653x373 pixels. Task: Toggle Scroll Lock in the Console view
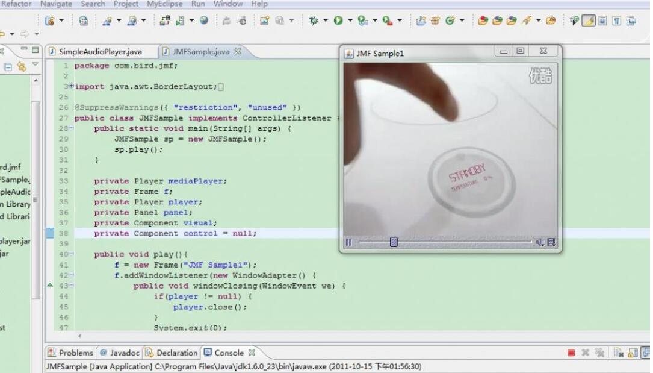point(633,354)
